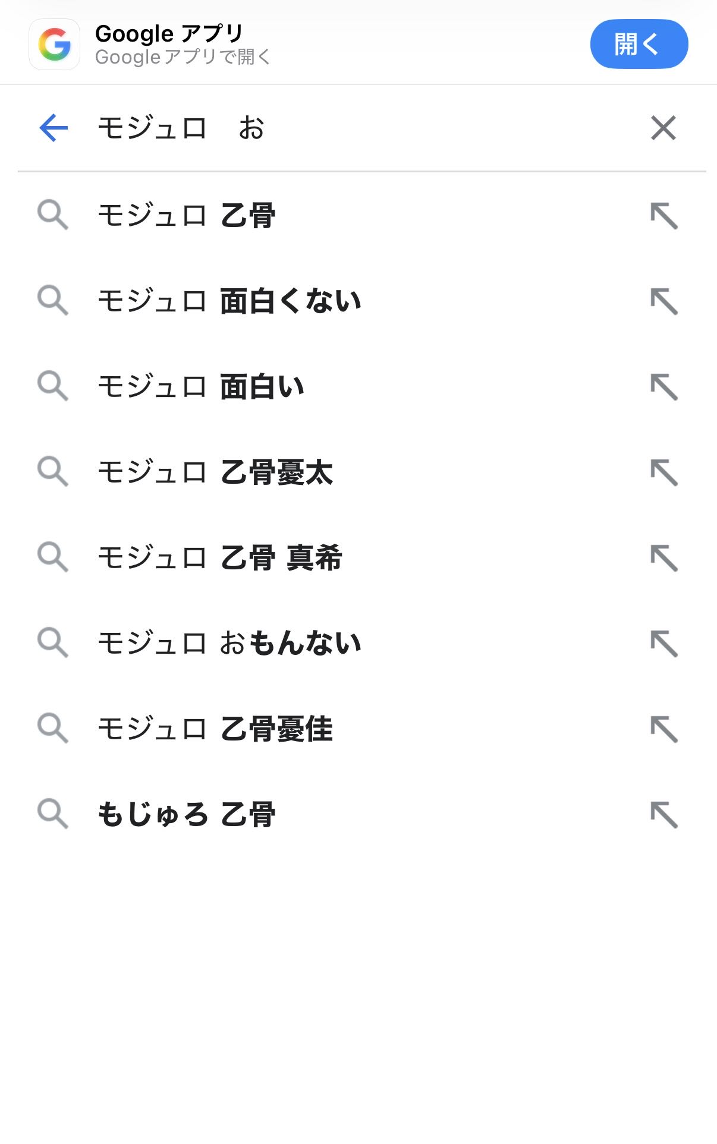Tap the blue back arrow
Image resolution: width=717 pixels, height=1144 pixels.
(54, 128)
